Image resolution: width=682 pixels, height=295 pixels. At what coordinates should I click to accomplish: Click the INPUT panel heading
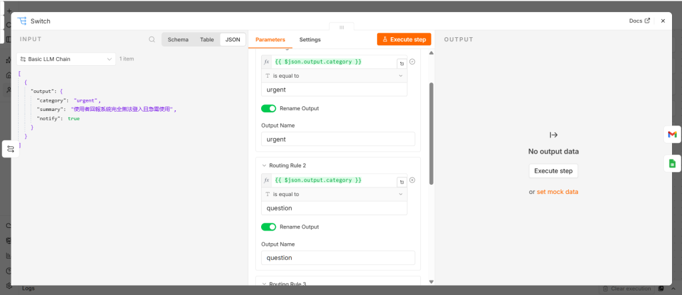click(31, 39)
